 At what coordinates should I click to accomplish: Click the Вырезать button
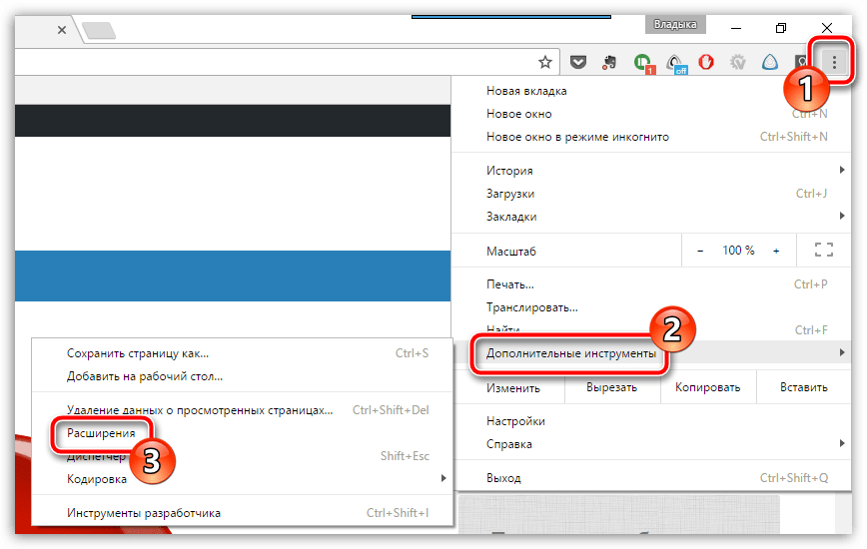tap(612, 387)
